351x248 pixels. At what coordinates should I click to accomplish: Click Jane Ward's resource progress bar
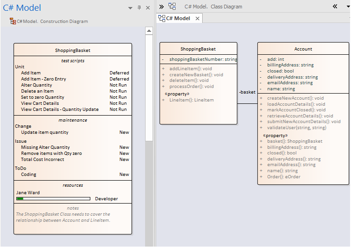coord(53,199)
